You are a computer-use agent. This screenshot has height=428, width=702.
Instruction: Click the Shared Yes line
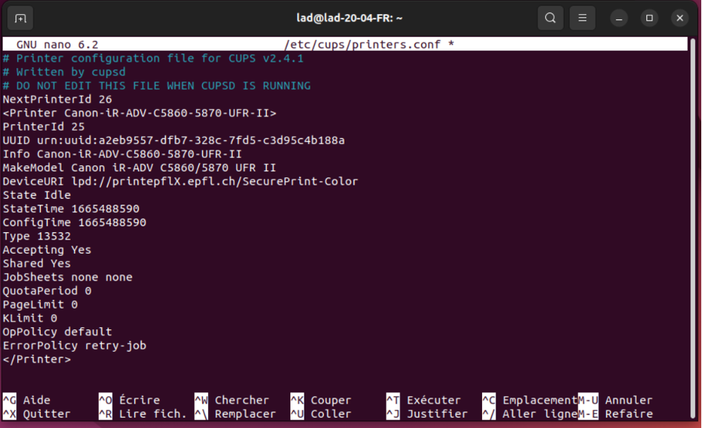coord(36,263)
